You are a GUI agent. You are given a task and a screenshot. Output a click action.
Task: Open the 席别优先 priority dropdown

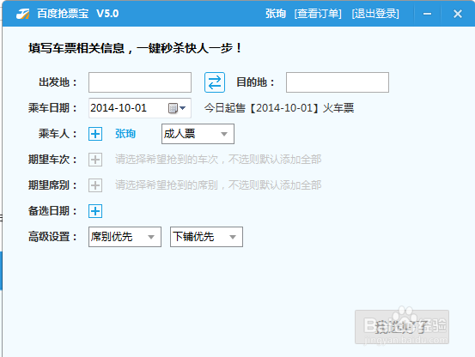[x=125, y=237]
